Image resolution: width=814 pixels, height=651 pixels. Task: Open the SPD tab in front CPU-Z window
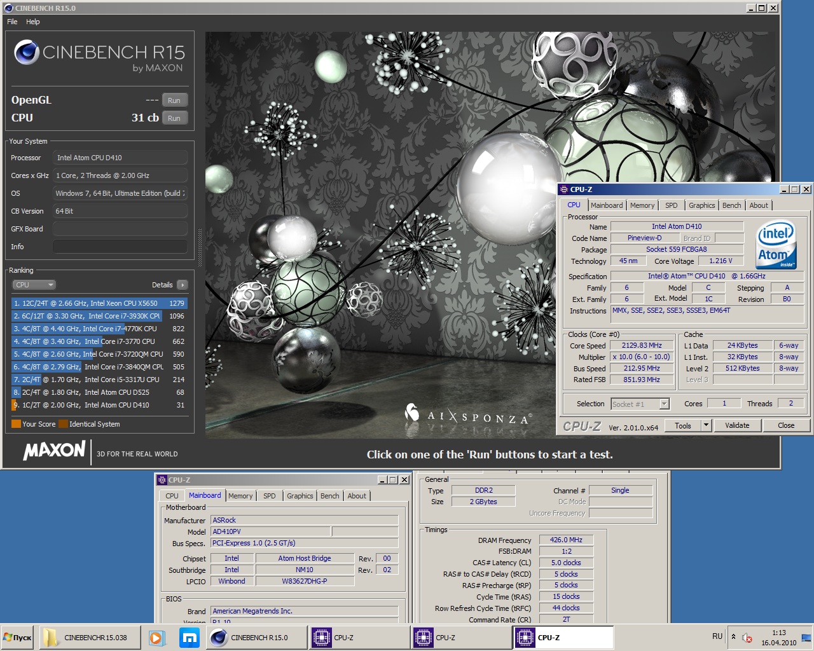point(671,205)
